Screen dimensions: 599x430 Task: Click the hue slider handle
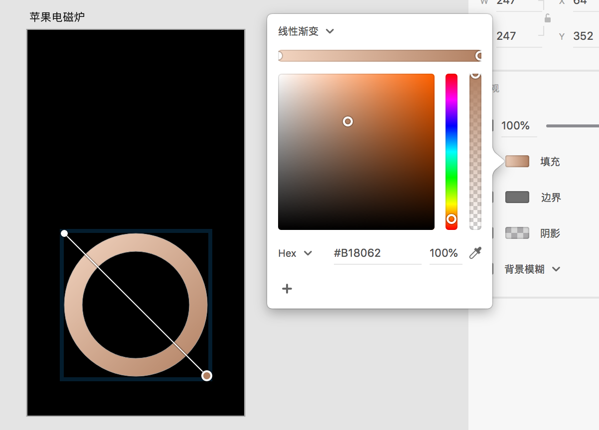coord(451,219)
